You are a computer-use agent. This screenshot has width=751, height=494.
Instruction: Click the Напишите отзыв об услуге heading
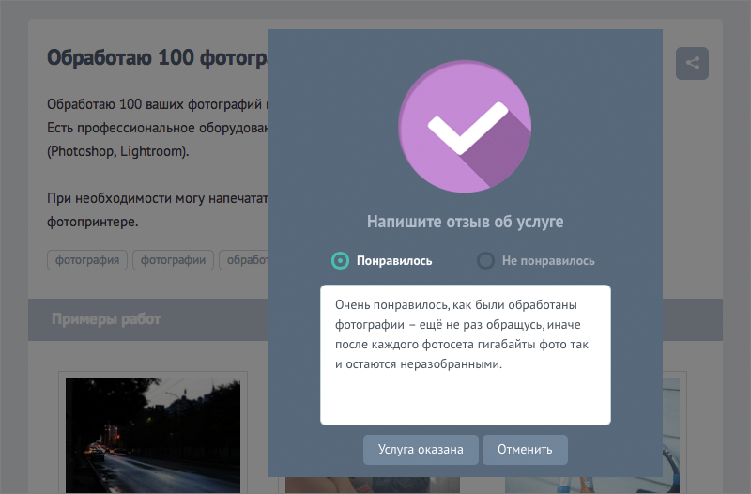point(465,222)
